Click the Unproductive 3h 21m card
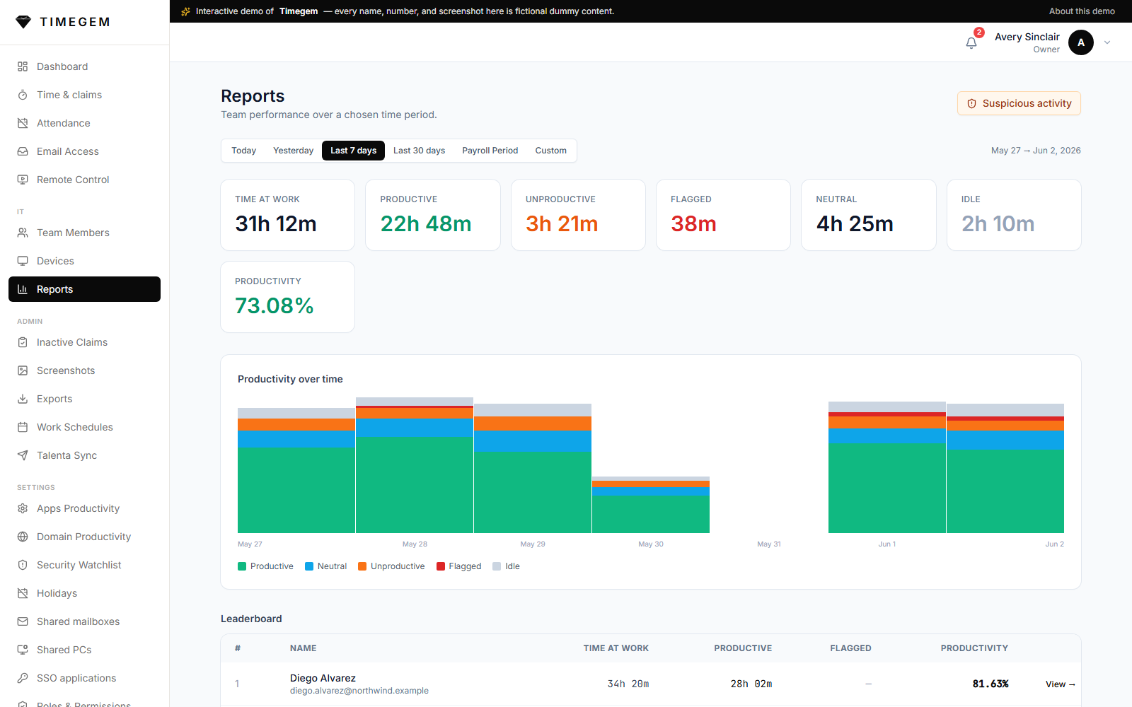 tap(578, 215)
